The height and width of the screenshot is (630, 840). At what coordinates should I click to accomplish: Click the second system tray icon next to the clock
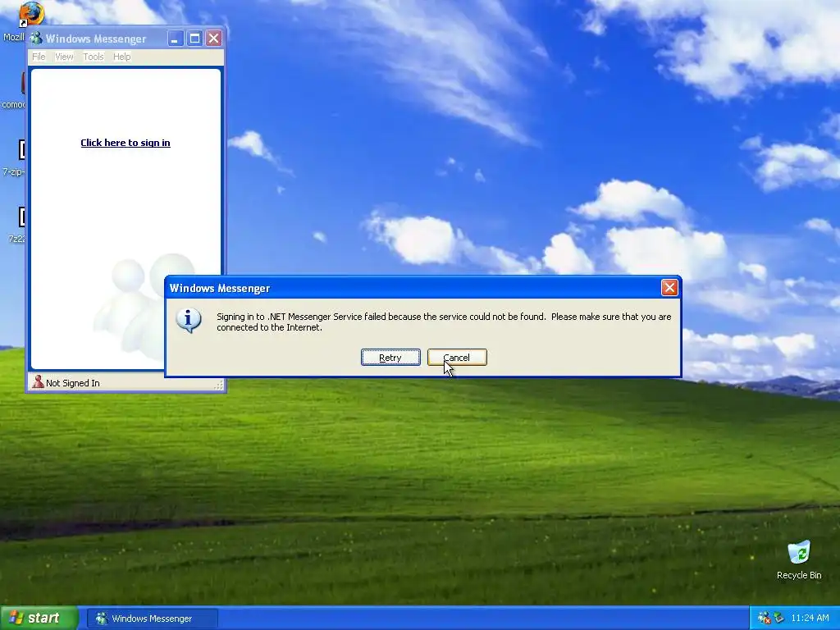tap(779, 619)
